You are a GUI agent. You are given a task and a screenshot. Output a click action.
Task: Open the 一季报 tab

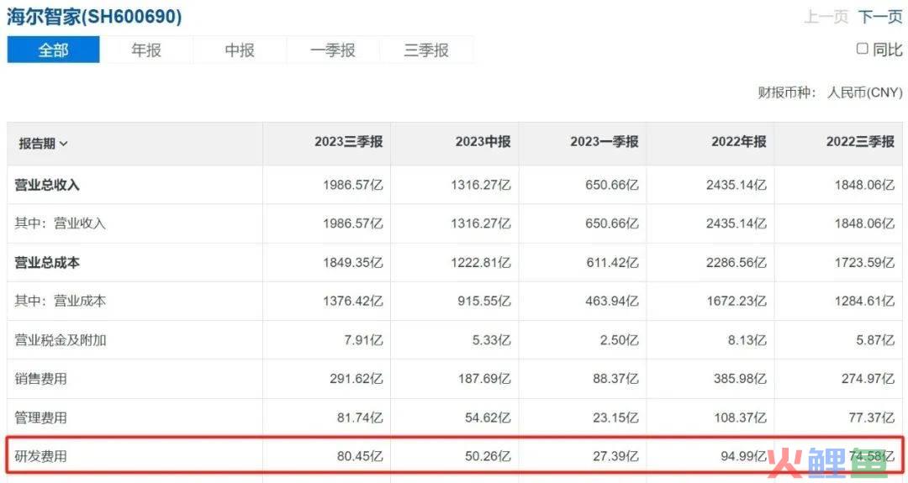333,50
